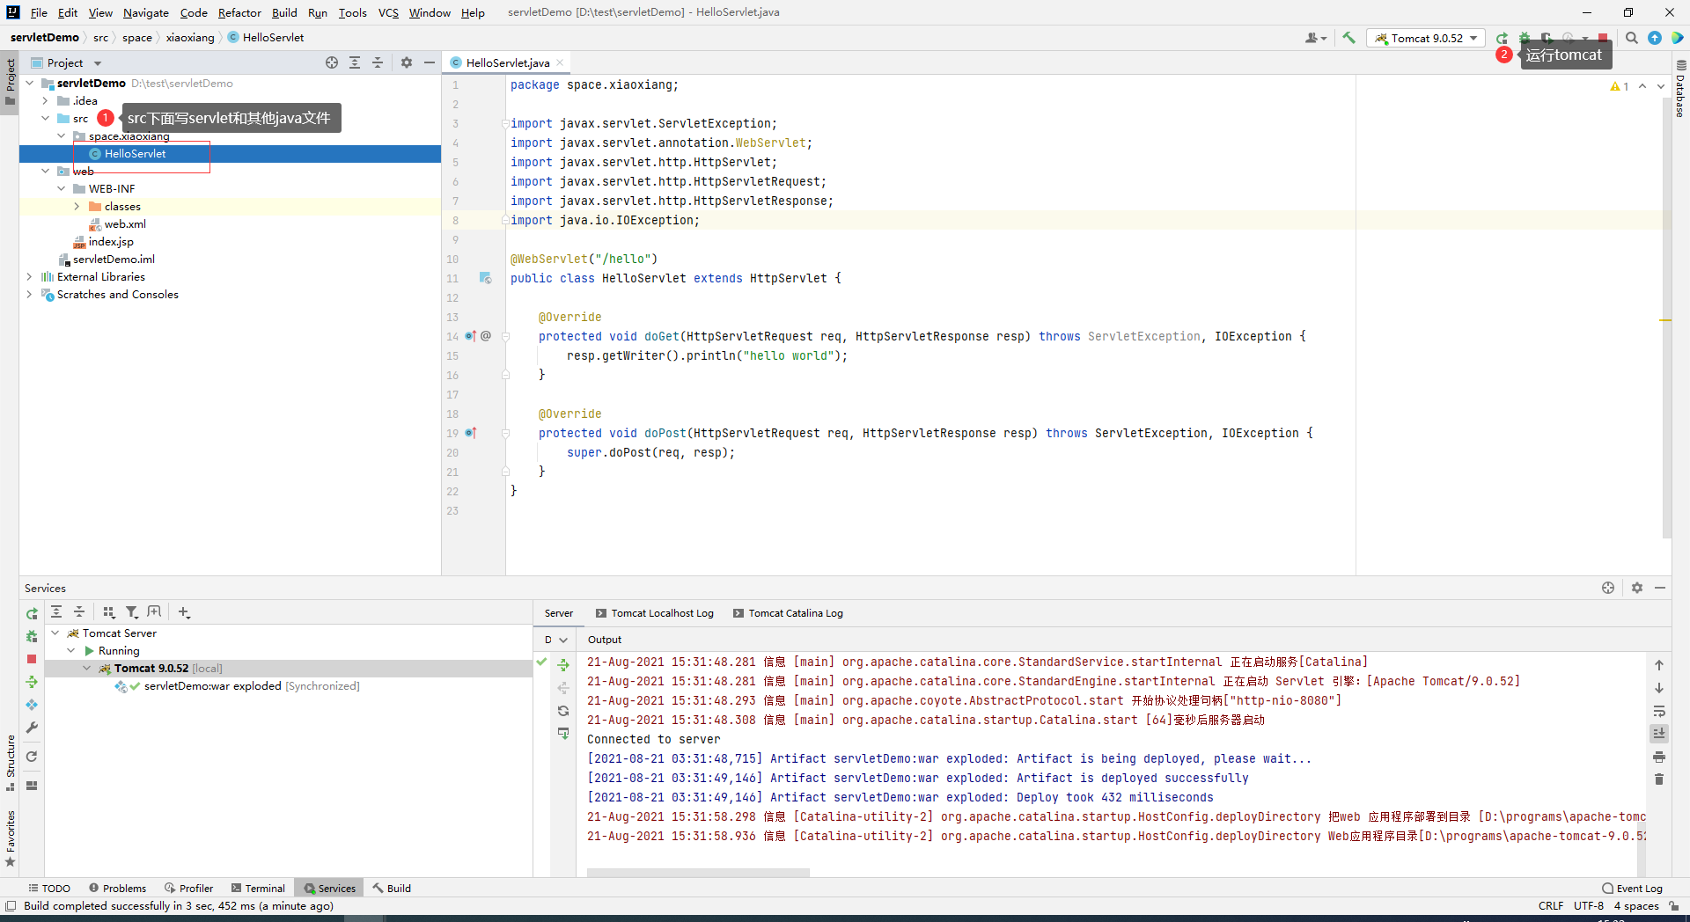Image resolution: width=1690 pixels, height=922 pixels.
Task: Click the wrench icon in Services sidebar
Action: 32,728
